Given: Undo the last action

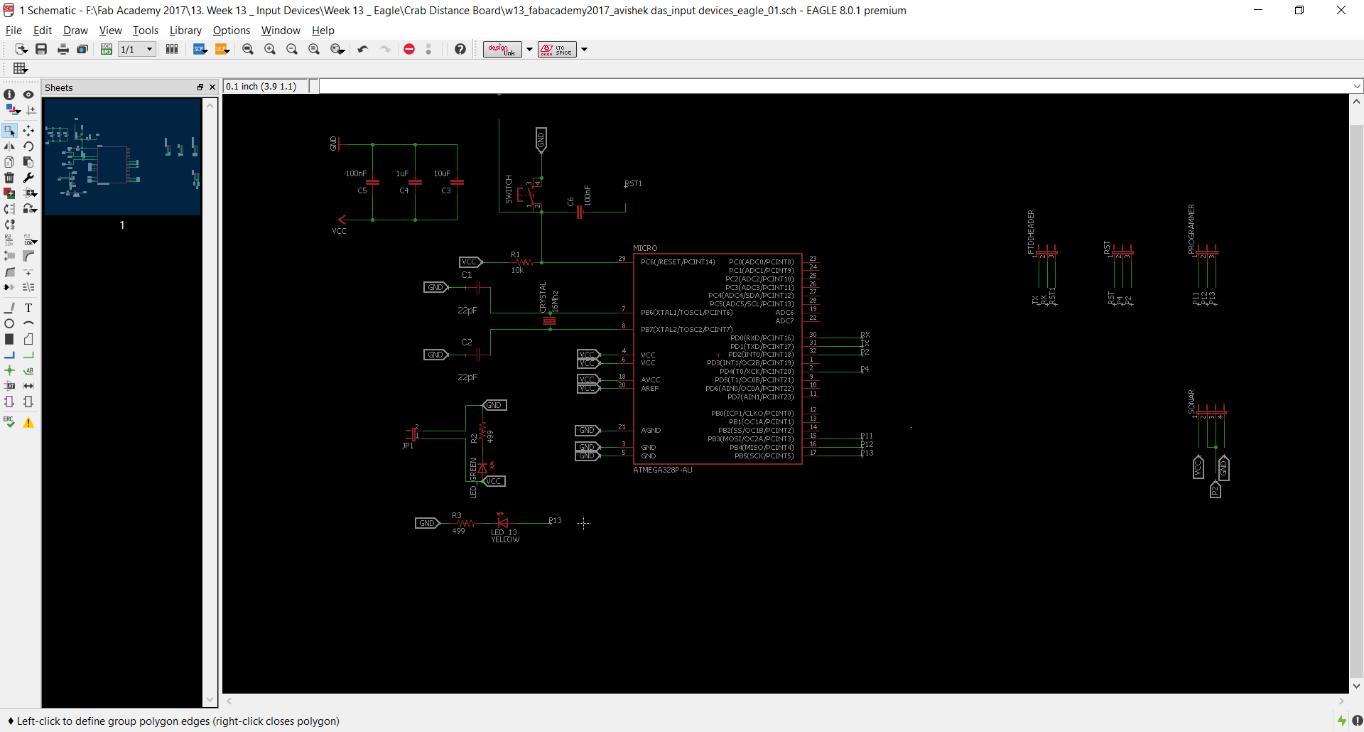Looking at the screenshot, I should (x=363, y=49).
